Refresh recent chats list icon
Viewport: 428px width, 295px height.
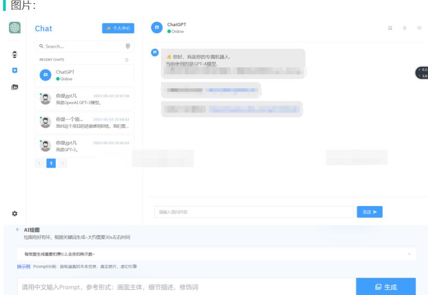click(126, 60)
